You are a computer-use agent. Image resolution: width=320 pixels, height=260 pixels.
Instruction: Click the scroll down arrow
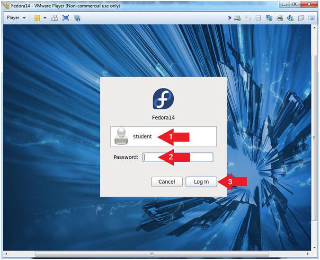click(x=314, y=248)
